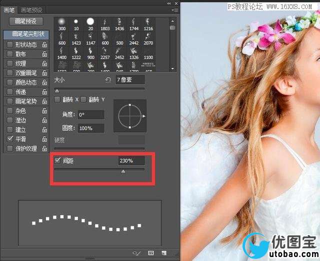Select the 1423 brush preset
The width and height of the screenshot is (320, 261).
[76, 39]
